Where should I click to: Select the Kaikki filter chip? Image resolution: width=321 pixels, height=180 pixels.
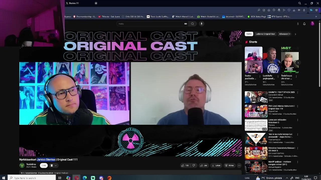pyautogui.click(x=249, y=34)
